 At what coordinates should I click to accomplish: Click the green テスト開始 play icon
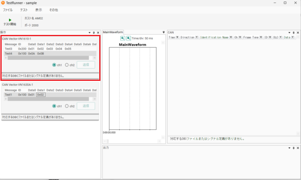(10, 20)
